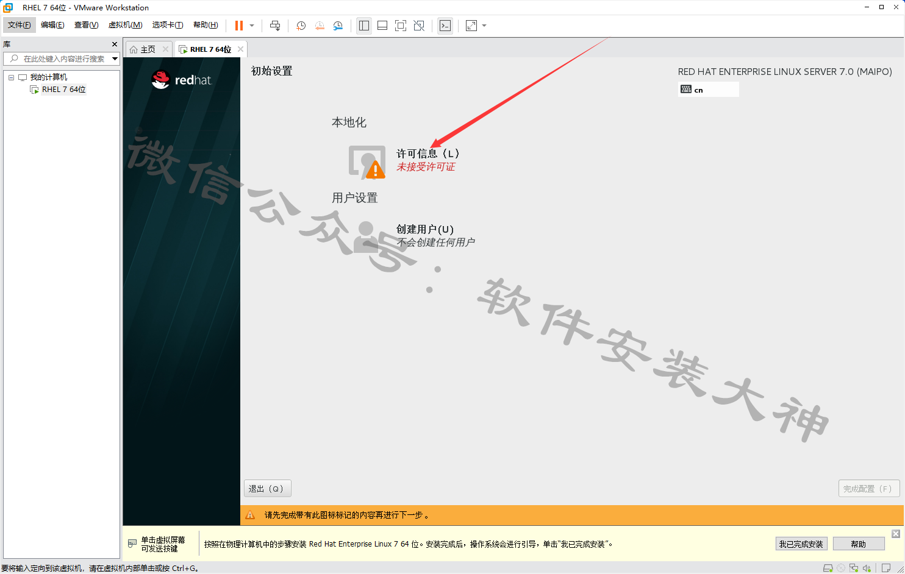Open the stretch display options dropdown arrow
905x574 pixels.
click(x=484, y=26)
